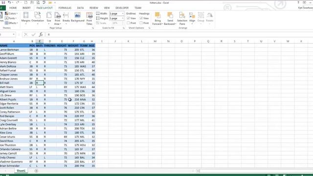Screen dimensions: 313x176
Task: Switch to the HOME ribbon tab
Action: tap(13, 8)
